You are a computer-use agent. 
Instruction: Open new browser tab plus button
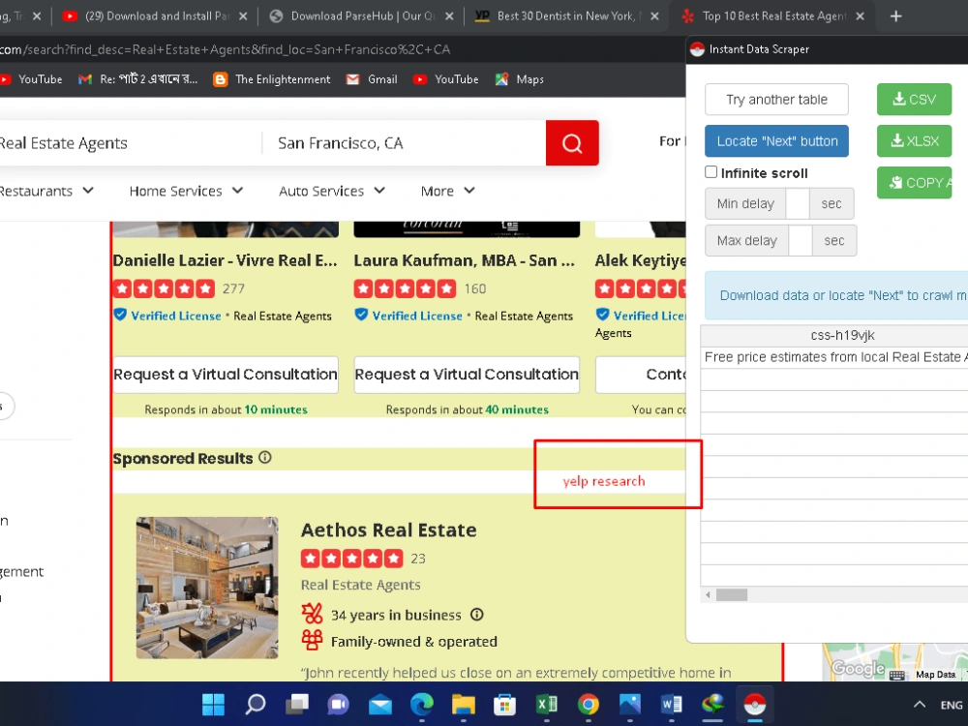coord(895,16)
